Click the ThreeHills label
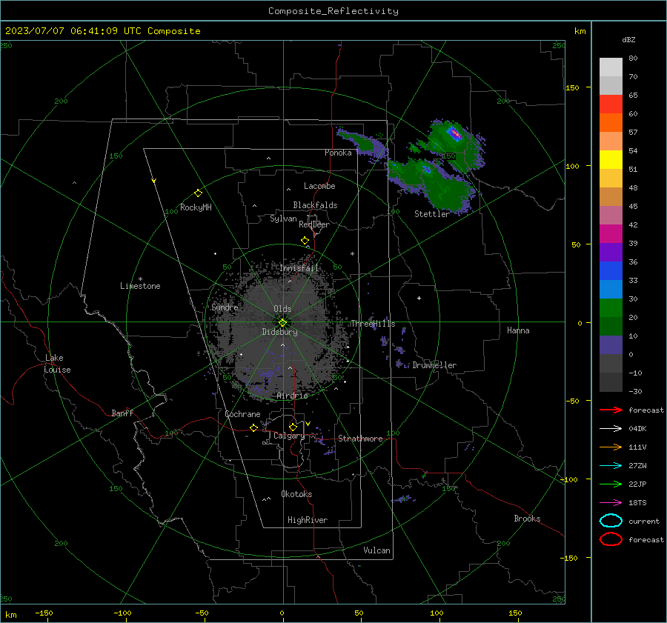The height and width of the screenshot is (623, 667). (373, 324)
